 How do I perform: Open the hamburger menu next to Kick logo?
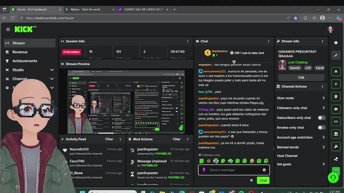(x=8, y=29)
